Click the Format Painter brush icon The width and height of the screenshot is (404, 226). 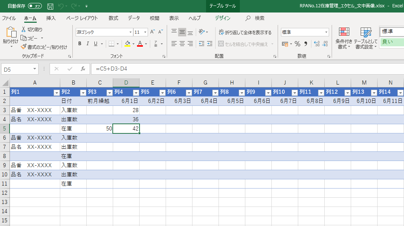click(24, 47)
